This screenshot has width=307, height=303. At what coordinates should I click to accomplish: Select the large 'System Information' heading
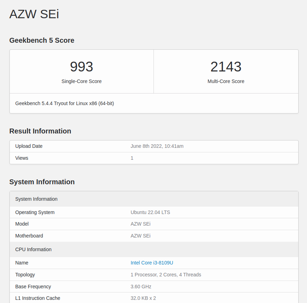(x=42, y=182)
